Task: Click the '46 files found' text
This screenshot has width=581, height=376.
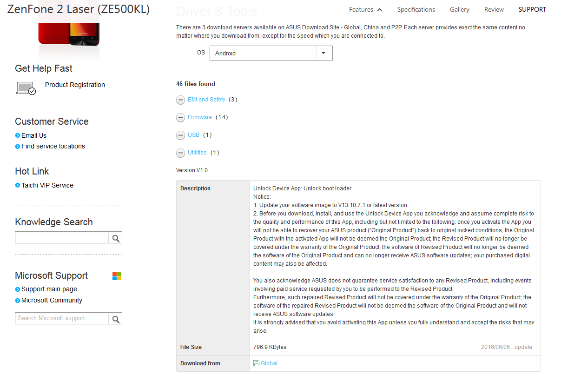Action: coord(196,84)
